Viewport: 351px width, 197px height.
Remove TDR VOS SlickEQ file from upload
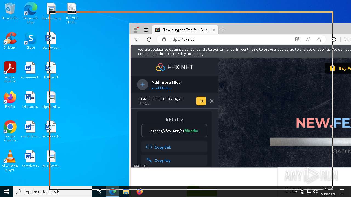tap(212, 101)
